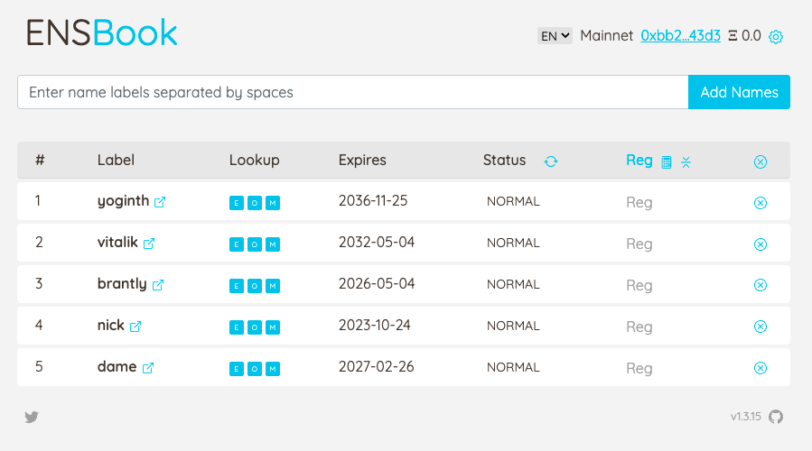Click Reg button for brantly
Image resolution: width=812 pixels, height=451 pixels.
(639, 285)
